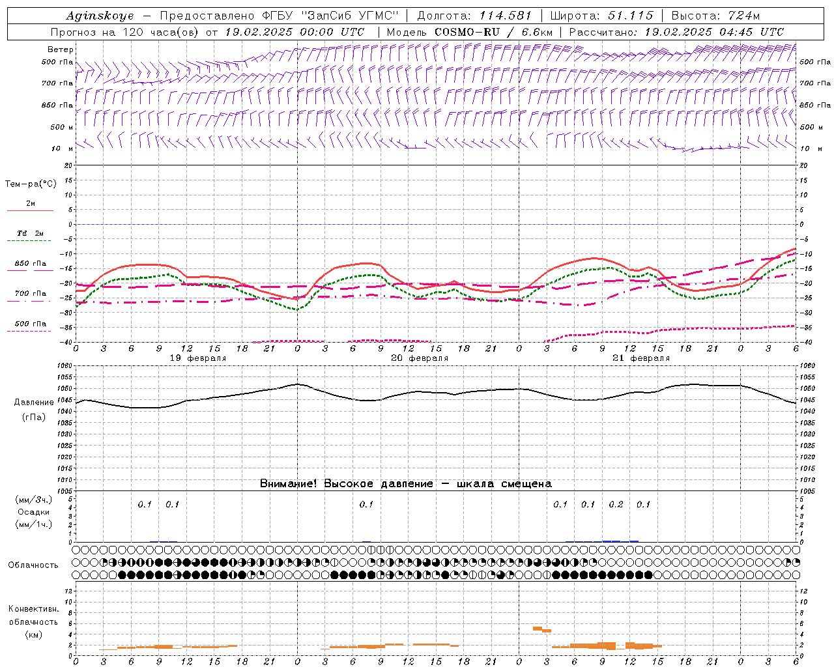The image size is (834, 667).
Task: Click the 'Td 2м' dew point legend entry
Action: tap(30, 233)
